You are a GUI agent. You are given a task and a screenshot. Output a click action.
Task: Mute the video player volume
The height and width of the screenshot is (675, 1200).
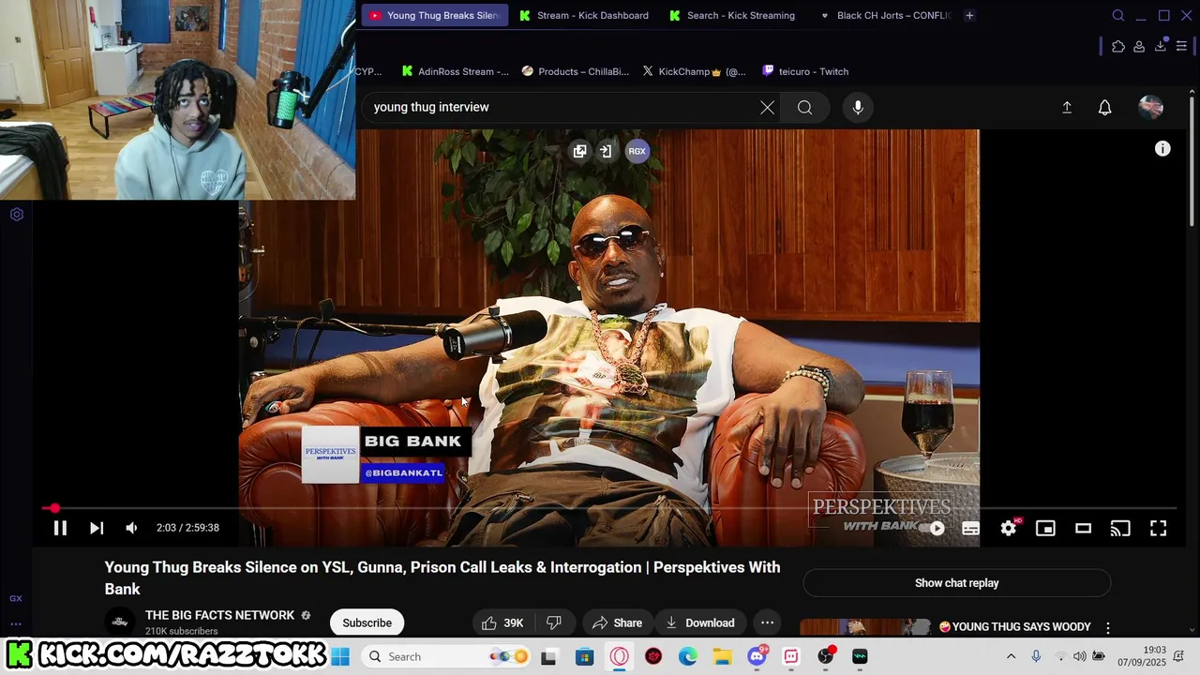[131, 528]
